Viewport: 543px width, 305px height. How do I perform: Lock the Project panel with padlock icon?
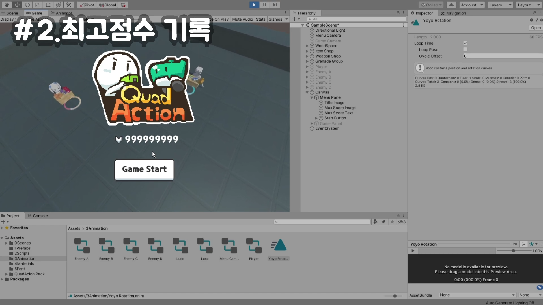398,215
